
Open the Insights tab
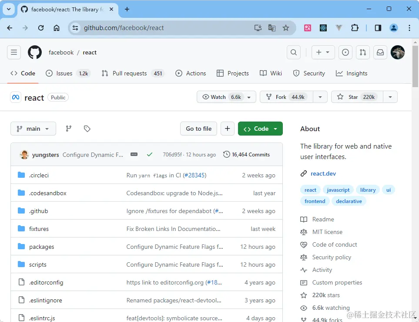pos(352,73)
